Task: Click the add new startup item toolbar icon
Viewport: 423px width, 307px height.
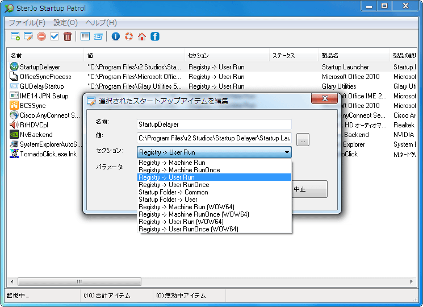Action: (15, 36)
